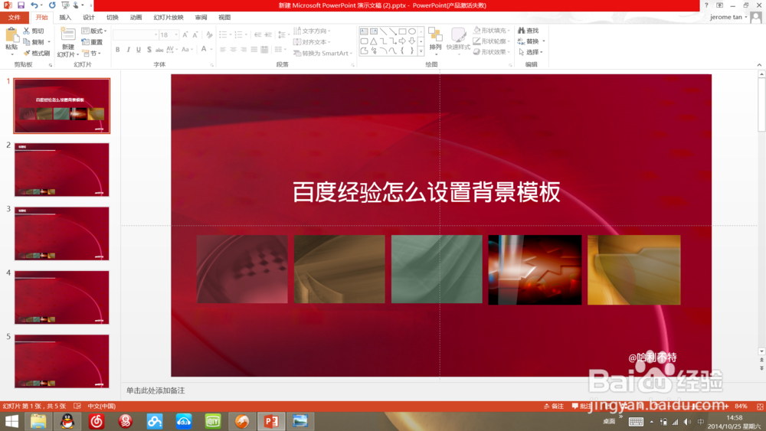Image resolution: width=766 pixels, height=431 pixels.
Task: Switch to the Transitions (切换) tab
Action: pos(113,17)
